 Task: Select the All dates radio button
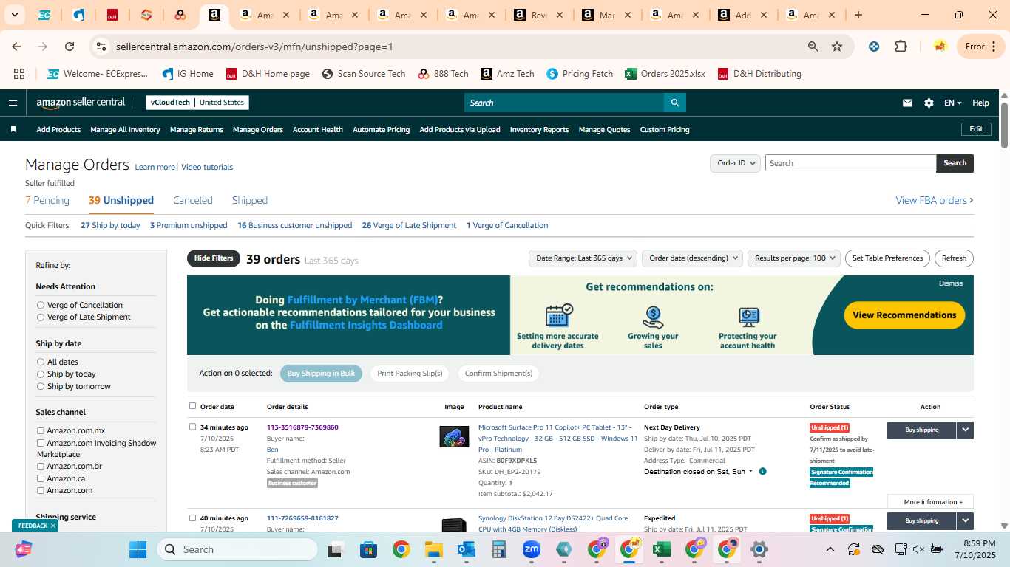pyautogui.click(x=41, y=362)
